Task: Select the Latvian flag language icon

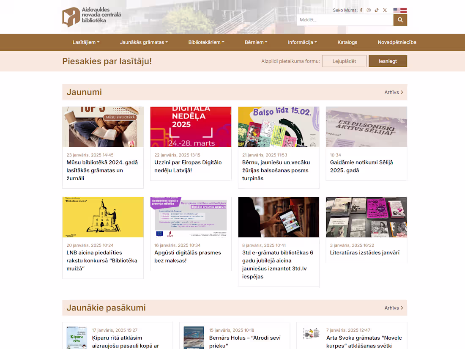Action: click(404, 10)
